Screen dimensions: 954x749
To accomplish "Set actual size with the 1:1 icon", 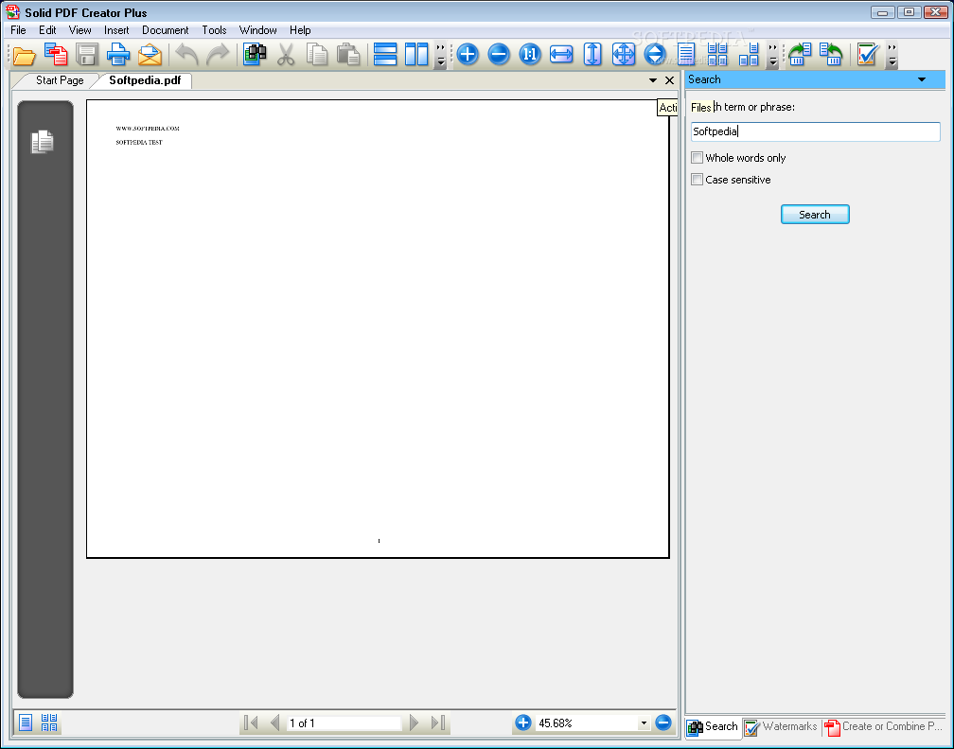I will coord(530,55).
